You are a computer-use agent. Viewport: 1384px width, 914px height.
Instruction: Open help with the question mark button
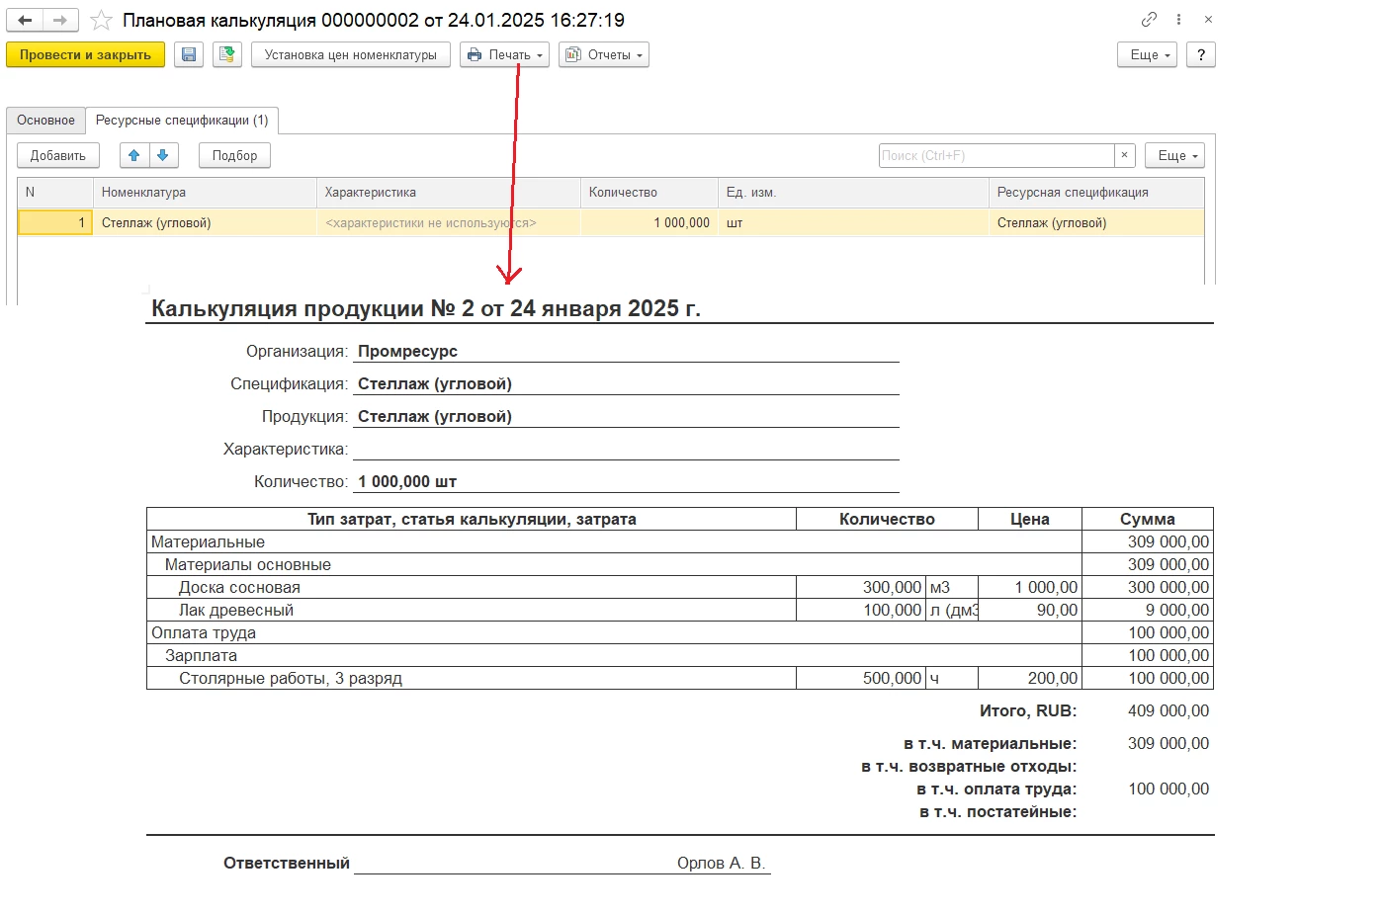pyautogui.click(x=1200, y=55)
